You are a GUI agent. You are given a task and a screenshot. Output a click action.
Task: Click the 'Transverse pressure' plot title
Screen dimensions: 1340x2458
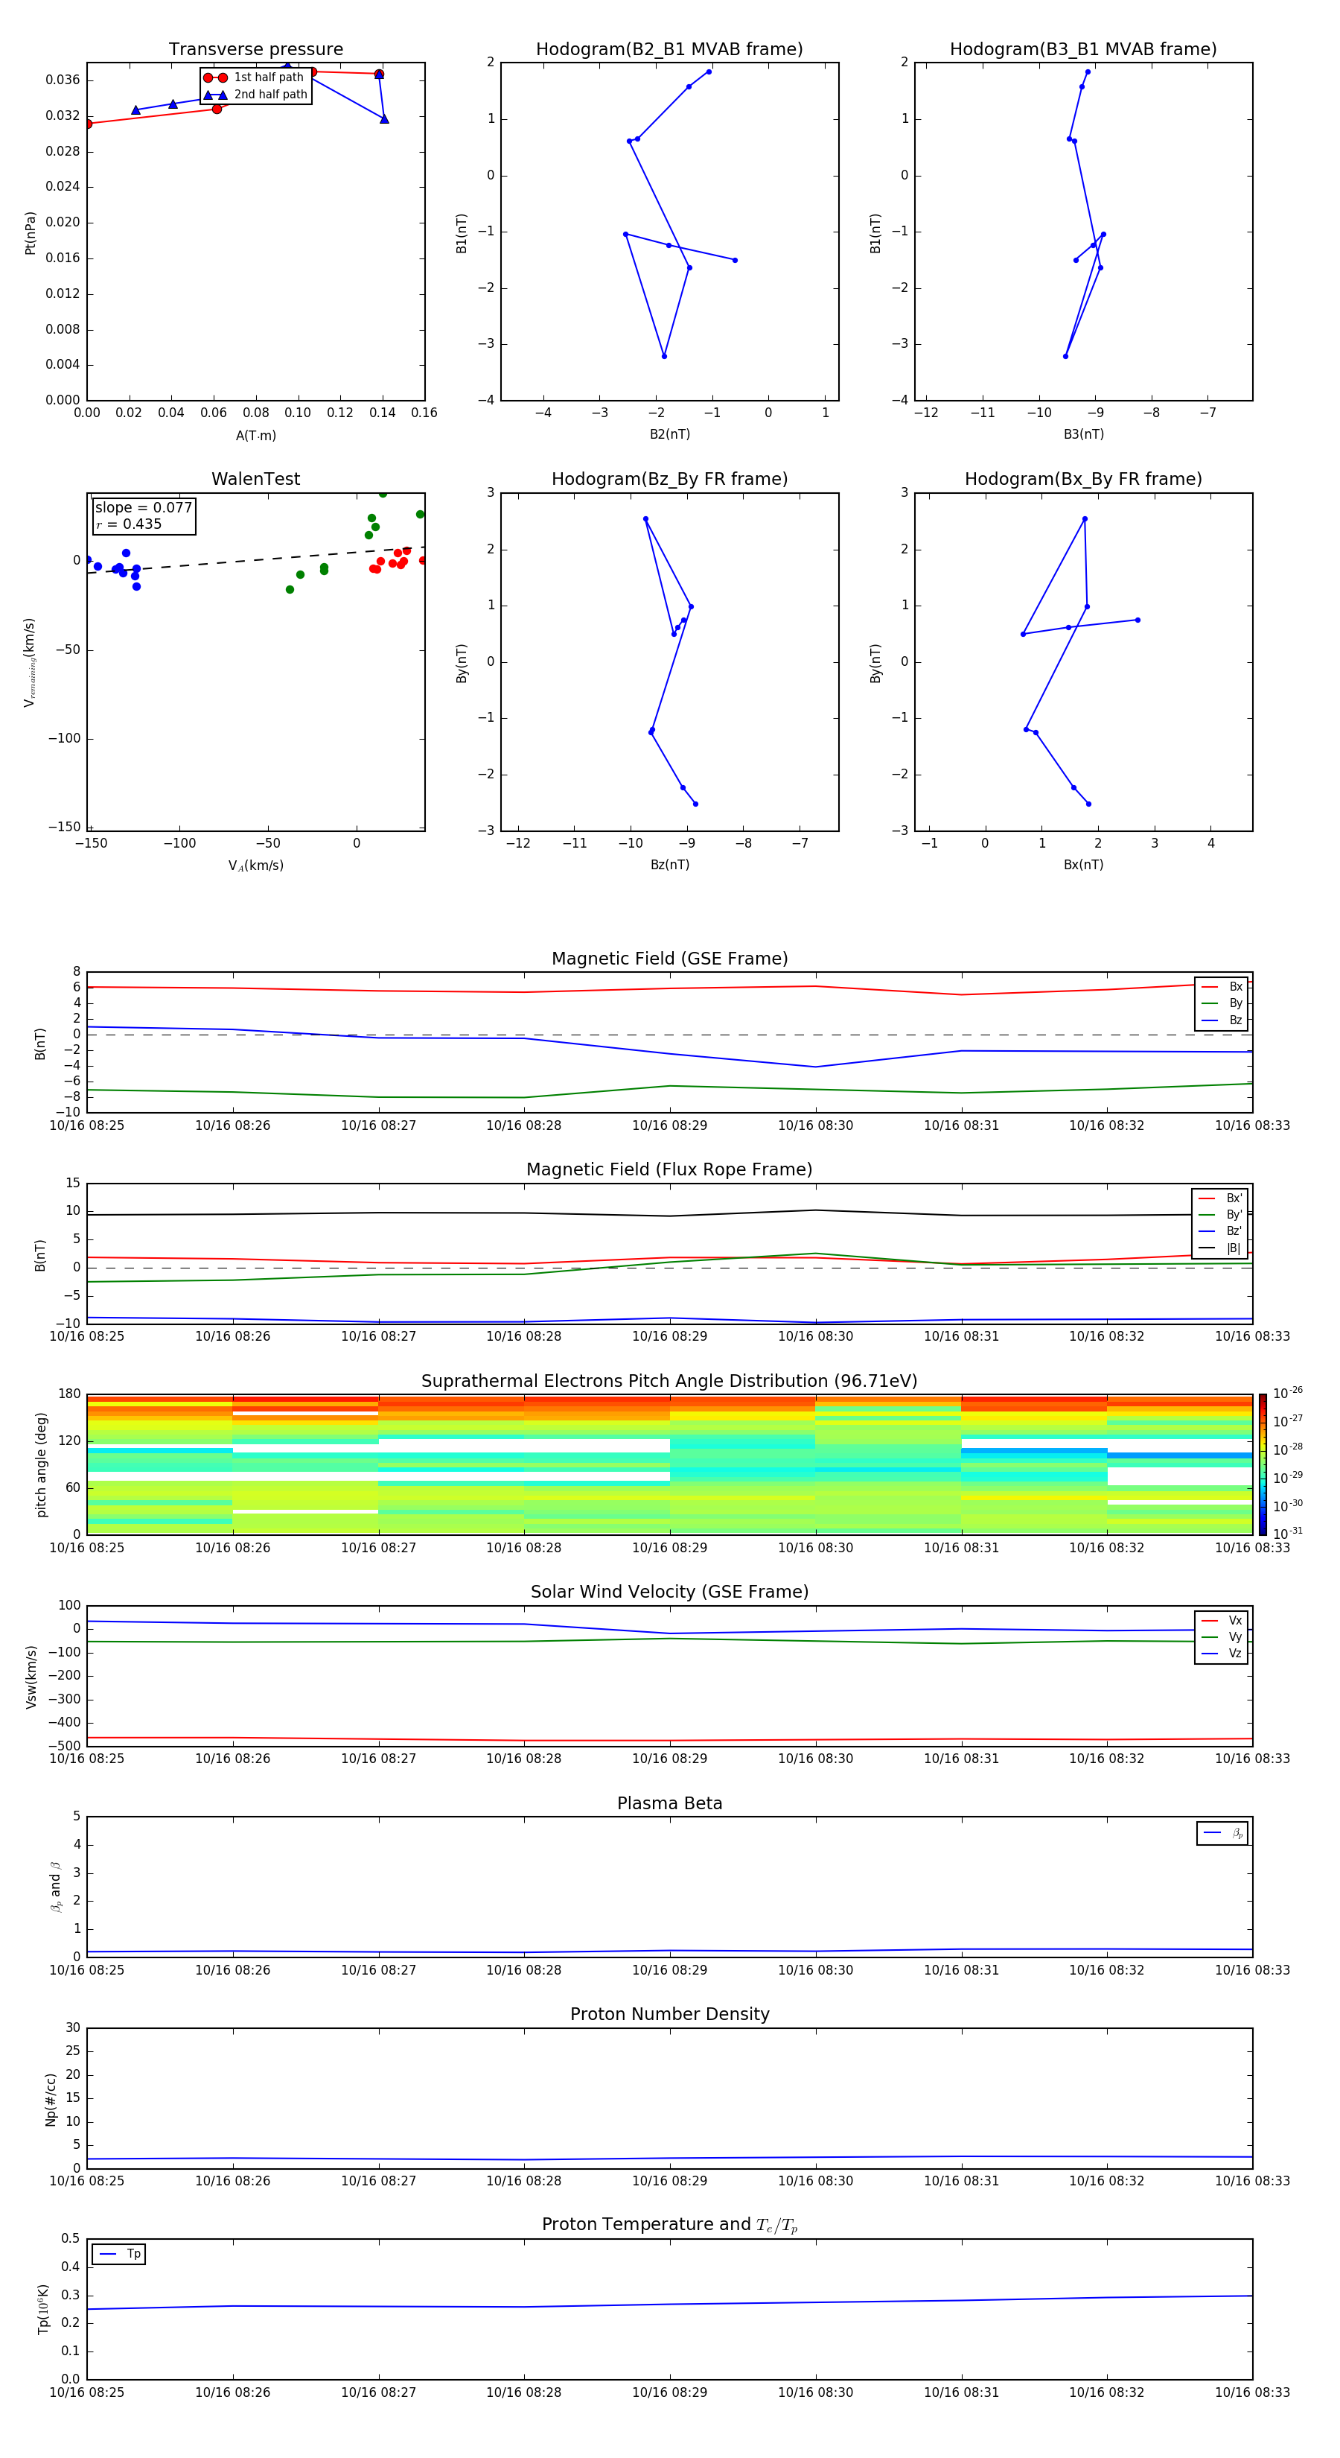coord(255,50)
